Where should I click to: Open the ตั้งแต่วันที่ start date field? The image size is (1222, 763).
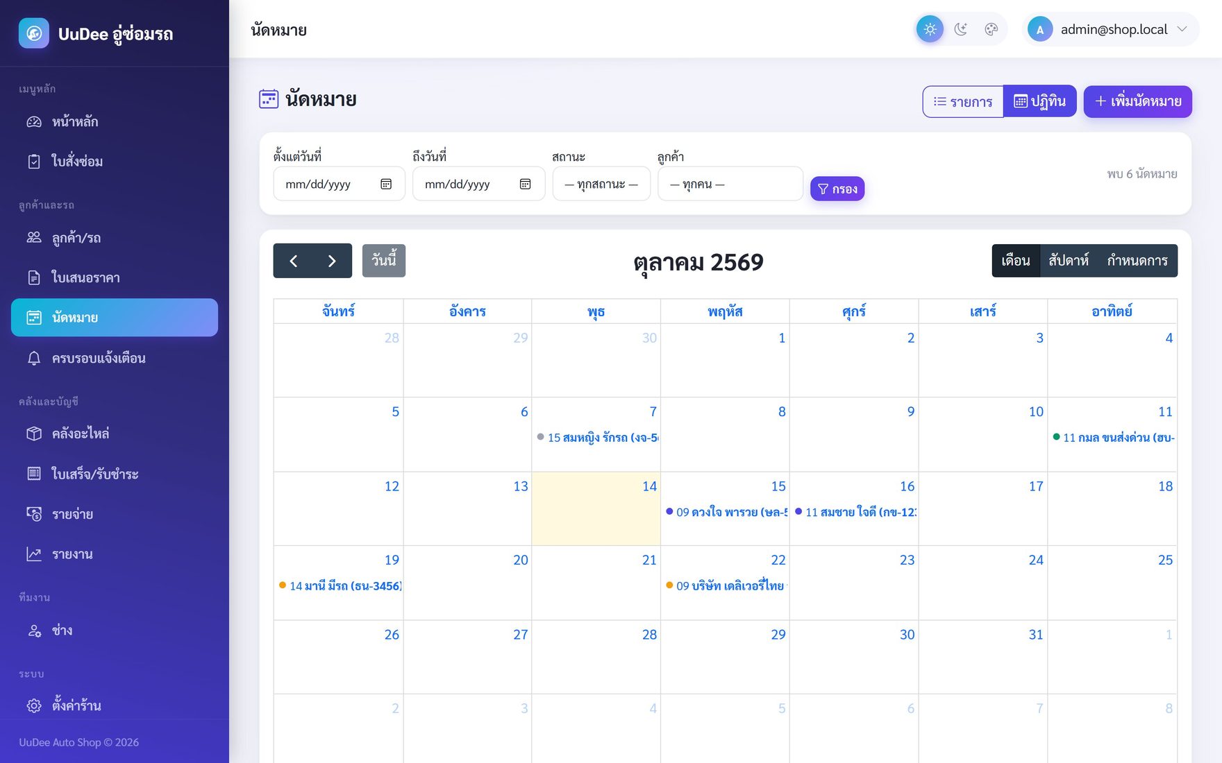point(340,184)
